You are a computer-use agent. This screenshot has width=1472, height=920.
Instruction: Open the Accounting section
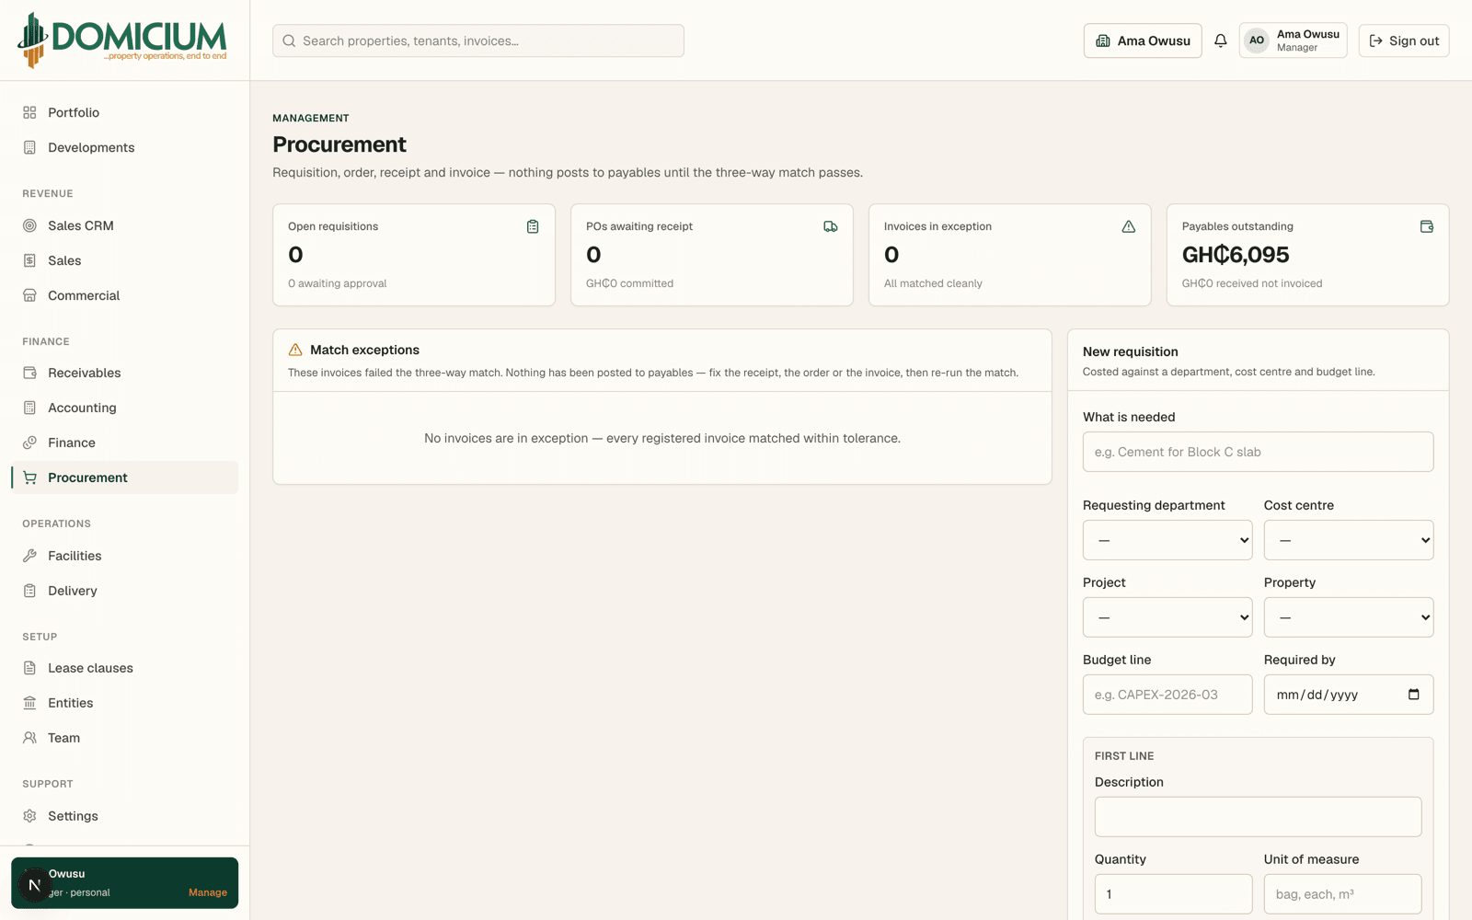click(124, 408)
